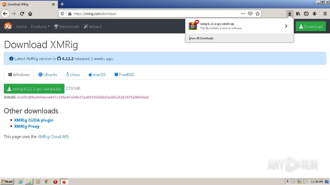Open media player taskbar icon
This screenshot has height=185, width=330.
coord(38,182)
